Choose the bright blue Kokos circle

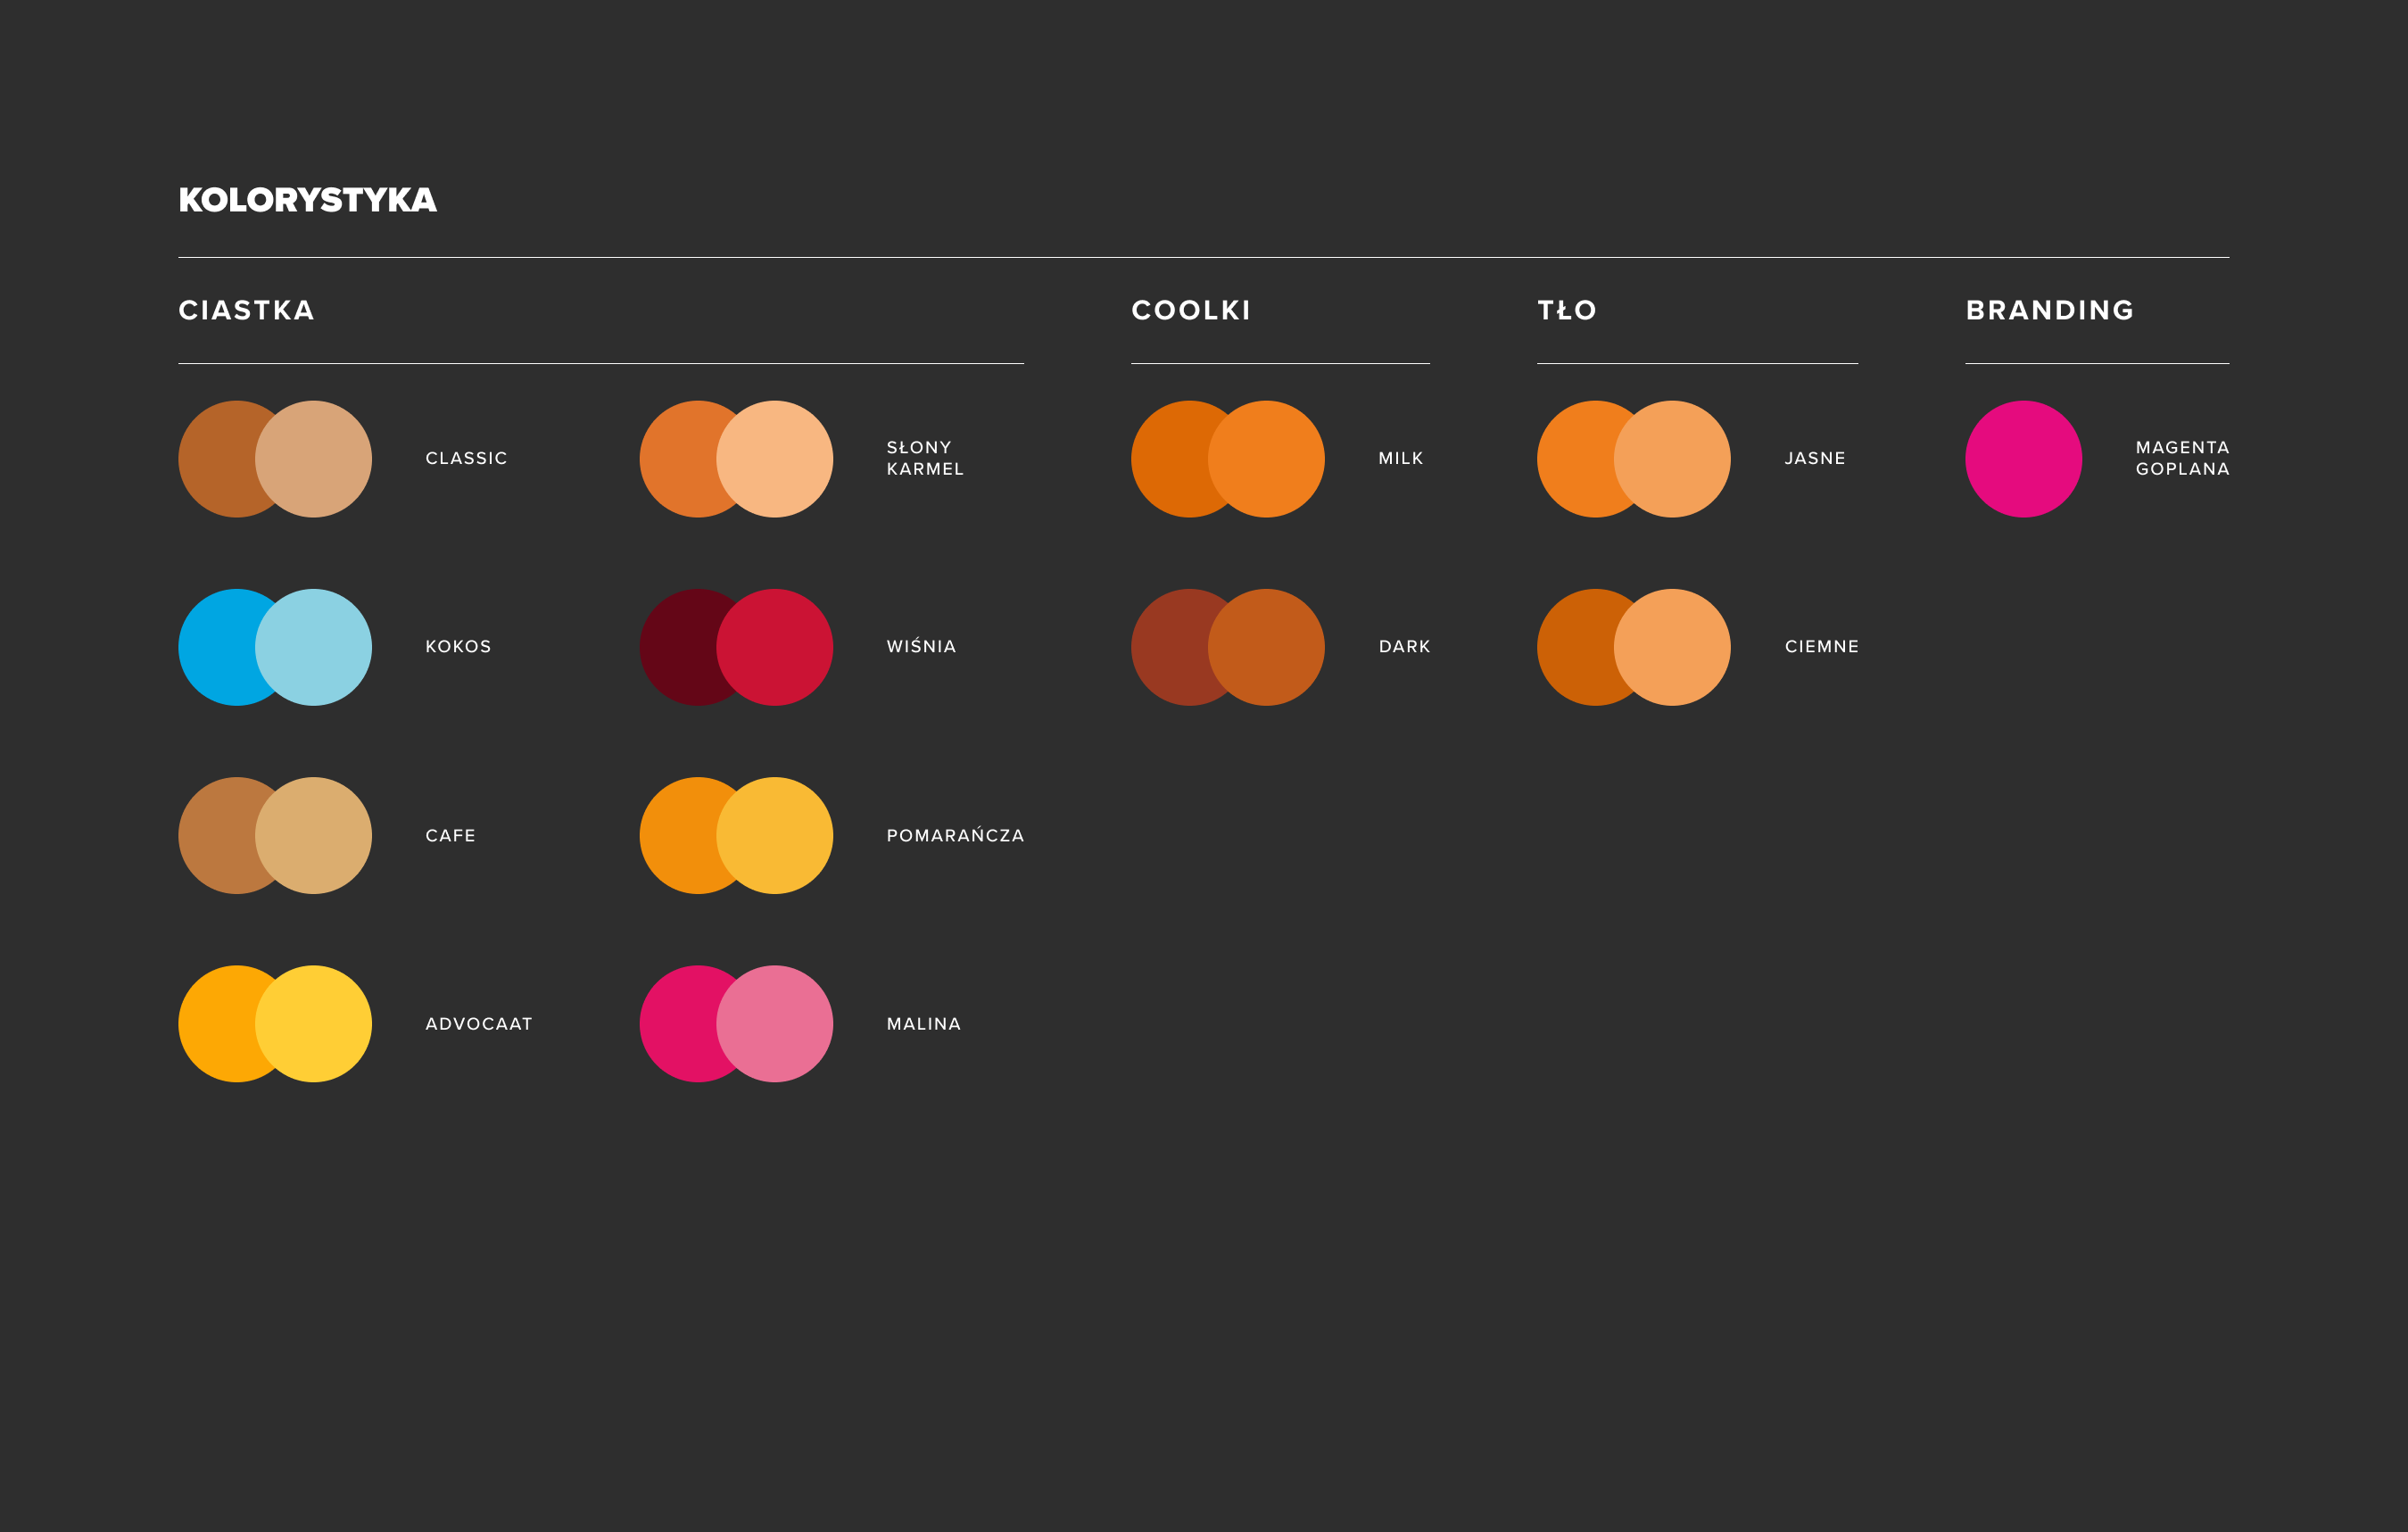coord(212,647)
